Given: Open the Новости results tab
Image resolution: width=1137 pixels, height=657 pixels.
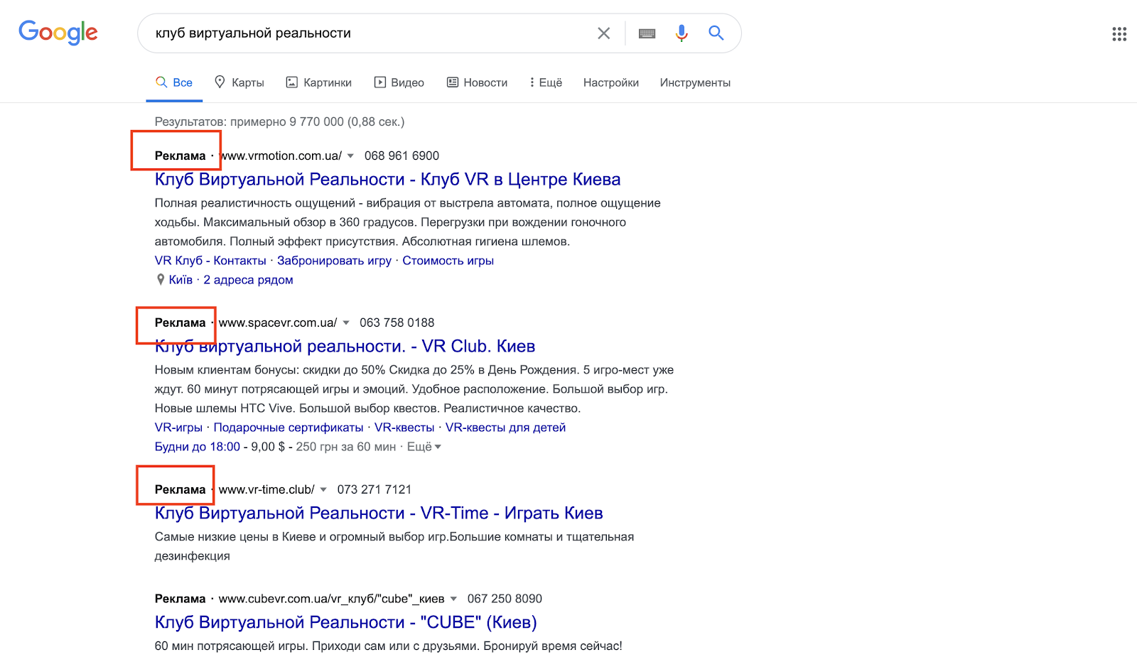Looking at the screenshot, I should point(477,82).
